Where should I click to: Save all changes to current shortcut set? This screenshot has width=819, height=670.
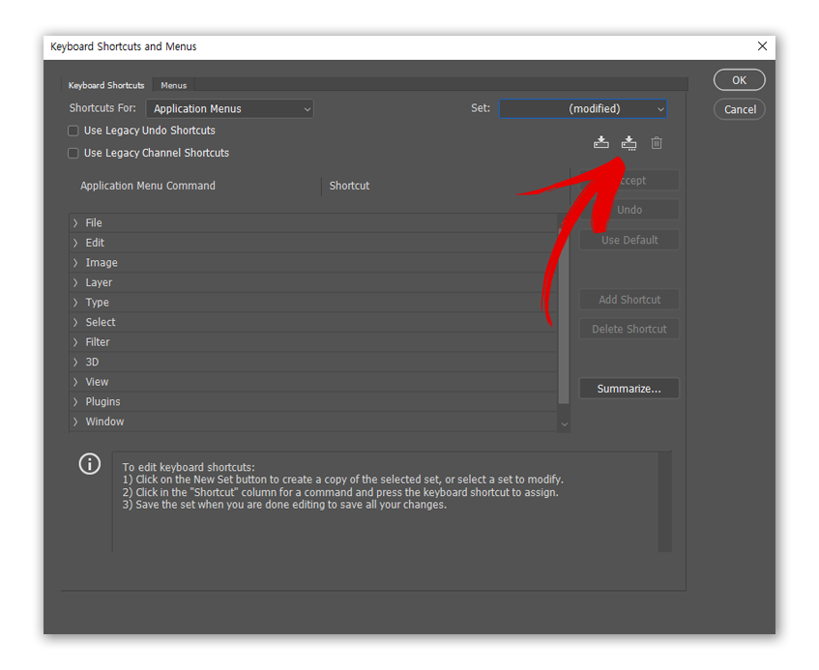600,142
